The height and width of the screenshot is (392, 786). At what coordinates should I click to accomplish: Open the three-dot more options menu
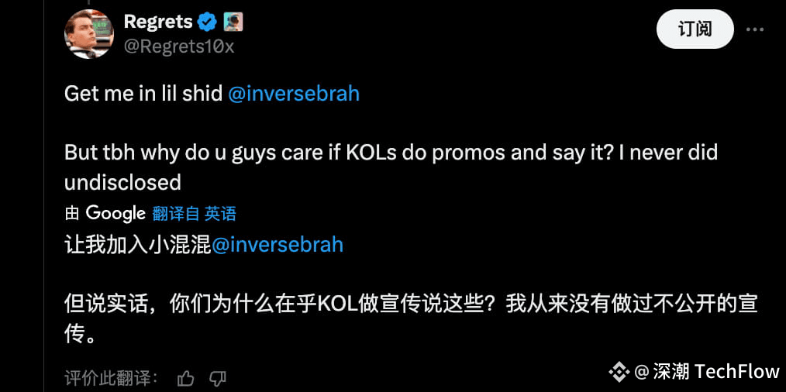(755, 29)
